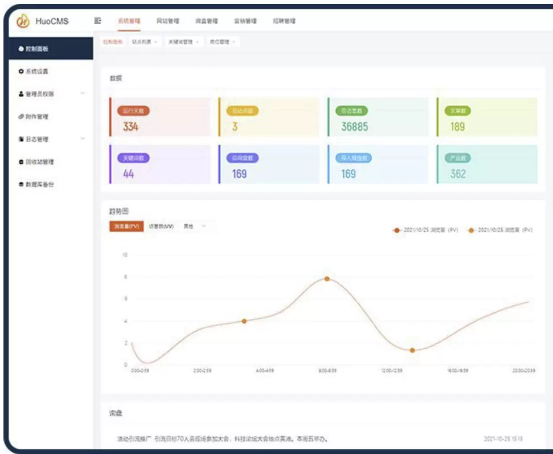Click the red 运行天数 badge
Image resolution: width=553 pixels, height=454 pixels.
(x=133, y=111)
